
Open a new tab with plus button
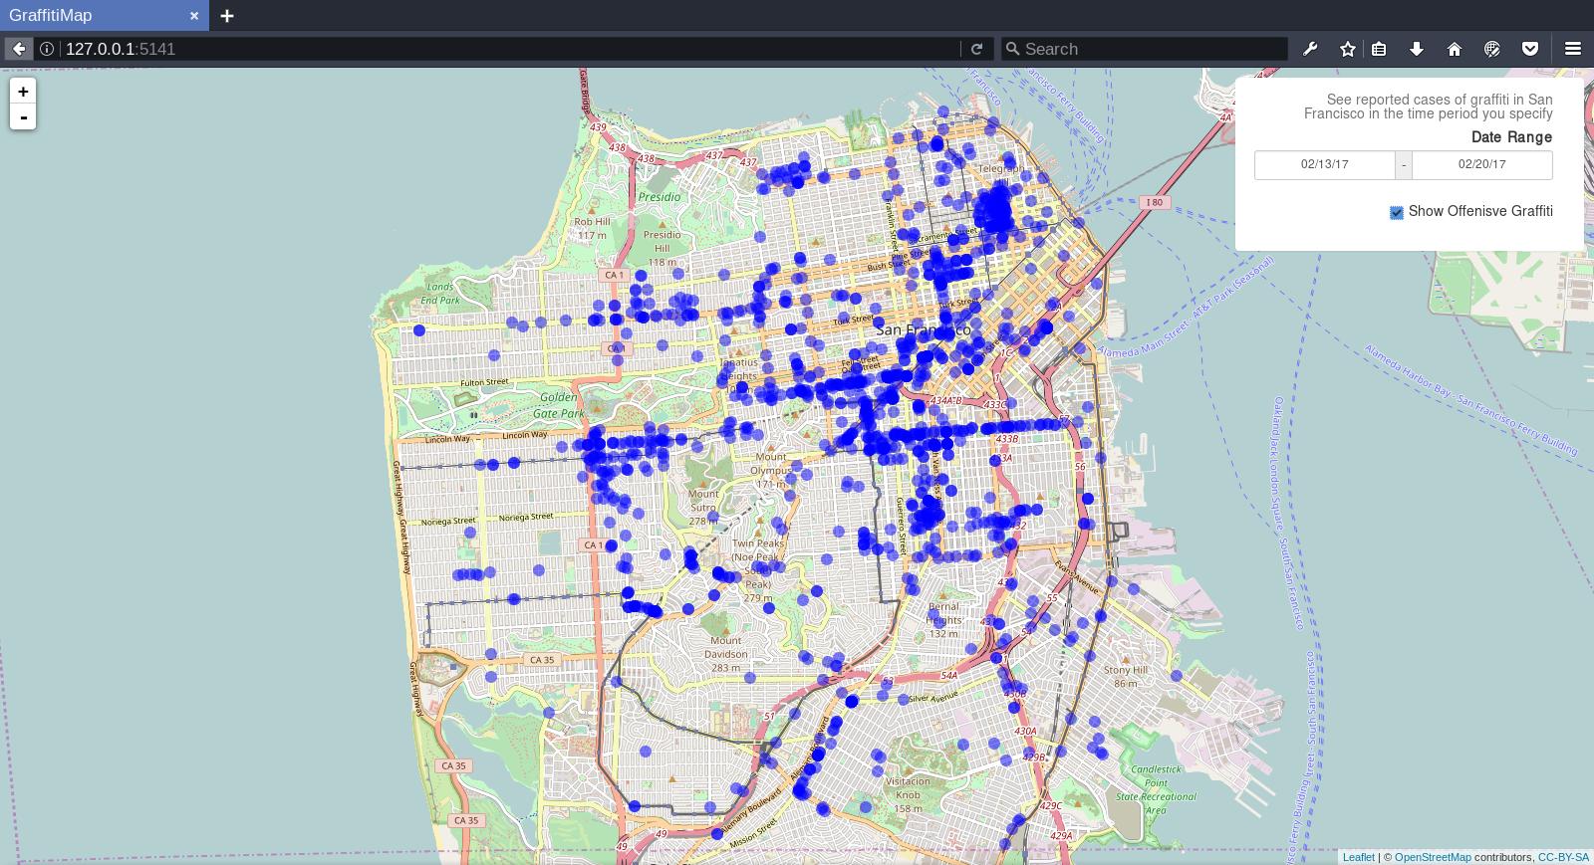point(227,15)
